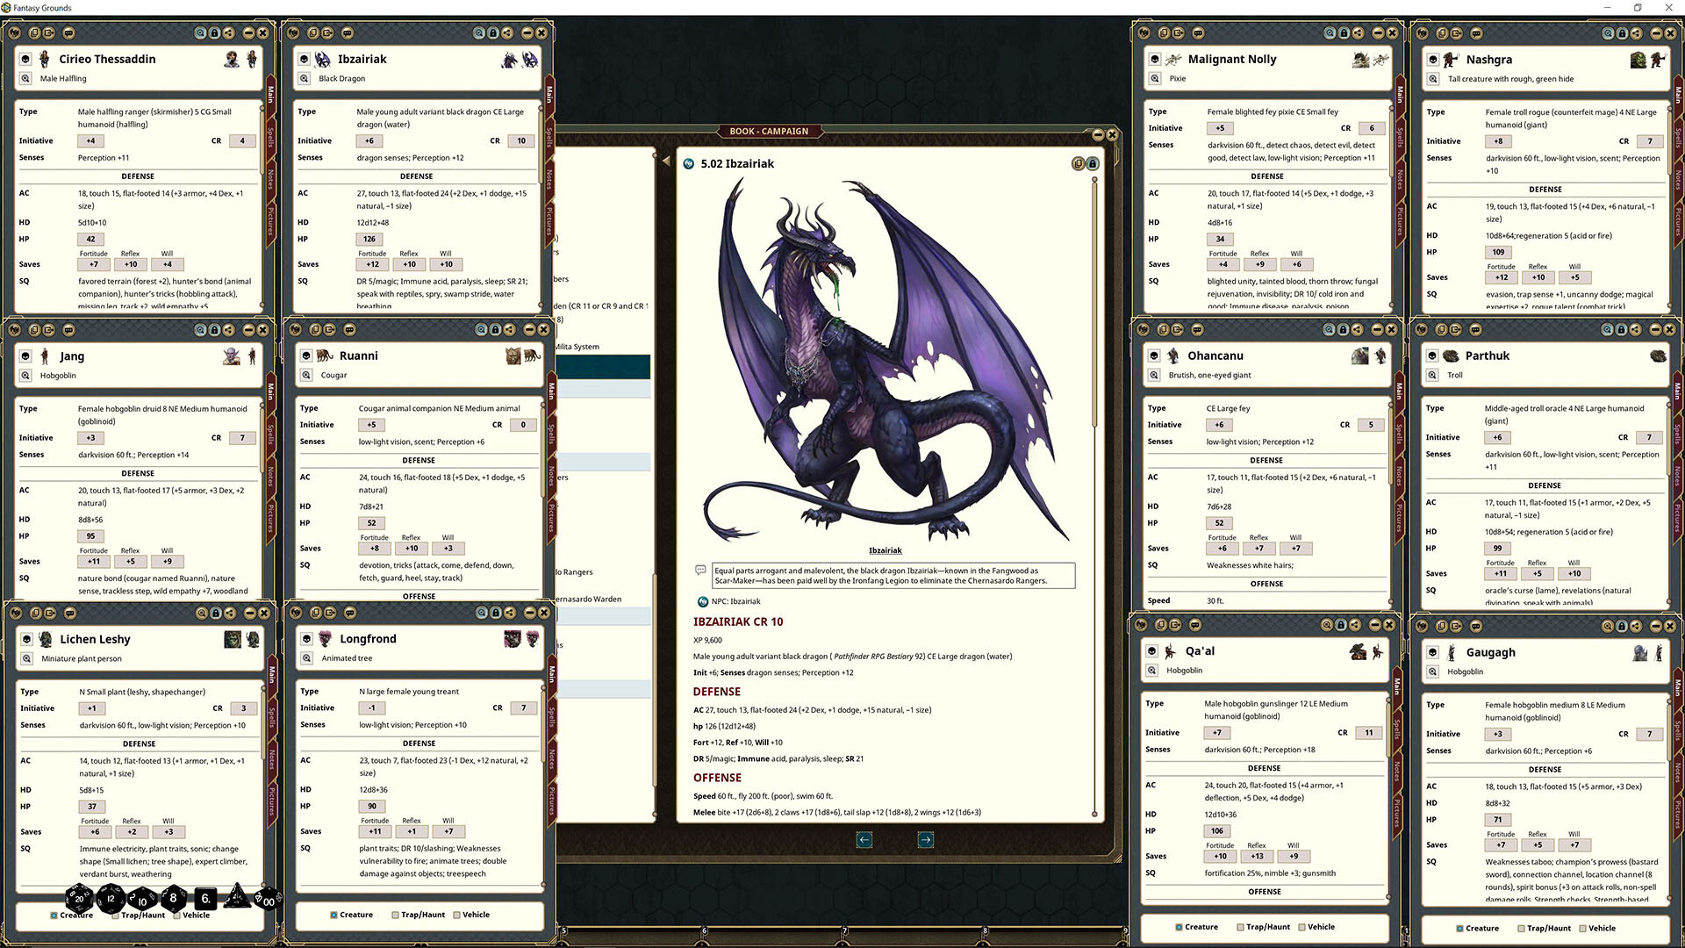The width and height of the screenshot is (1685, 948).
Task: Click the magnifier icon beside 'Black Dragon' subtitle
Action: coord(306,78)
